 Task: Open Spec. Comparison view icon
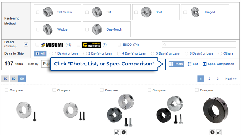(x=204, y=64)
